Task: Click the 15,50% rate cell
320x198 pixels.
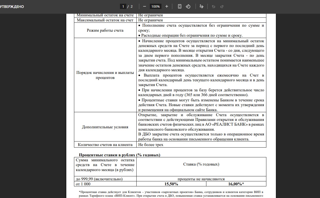Action: tap(171, 184)
